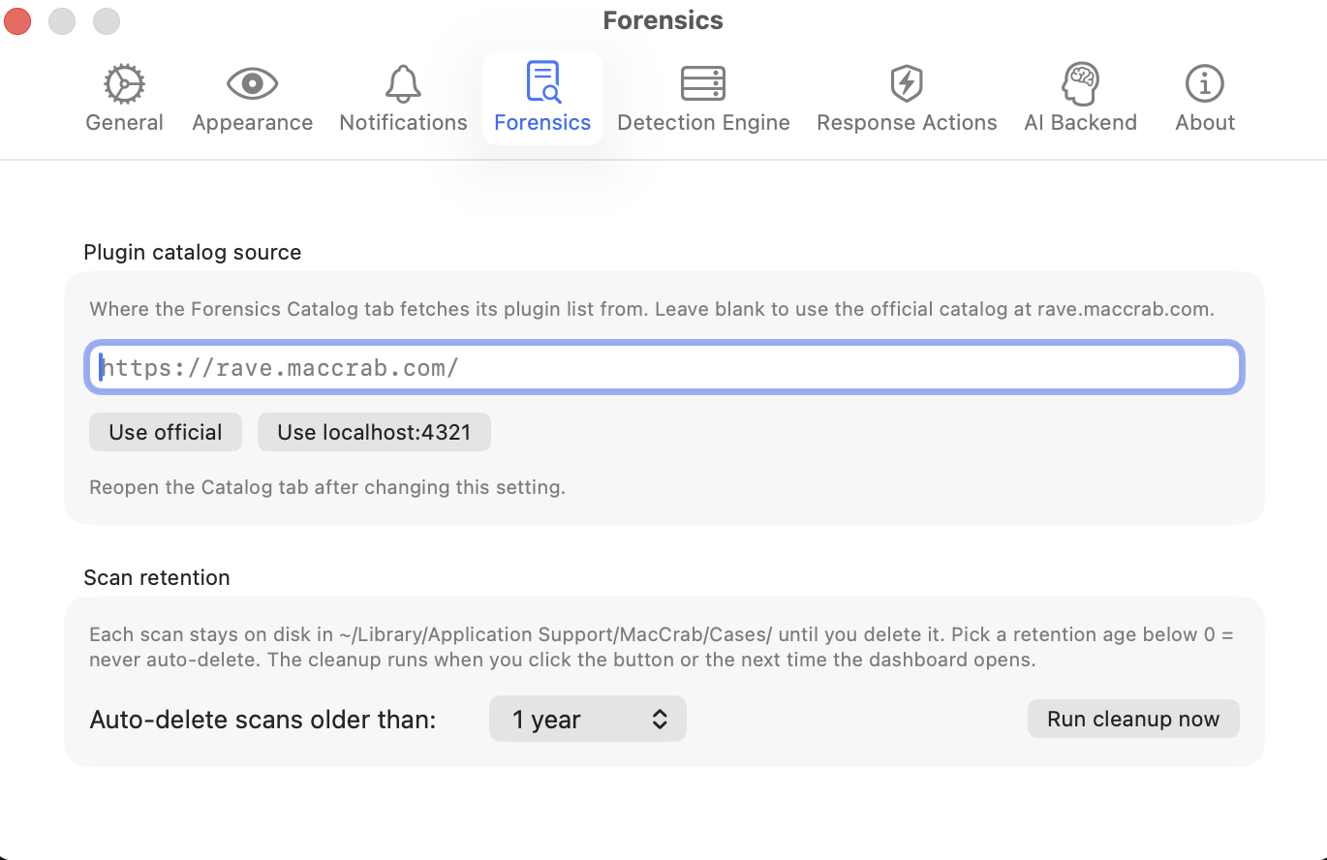The image size is (1327, 860).
Task: Open the 1 year retention dropdown
Action: tap(588, 719)
